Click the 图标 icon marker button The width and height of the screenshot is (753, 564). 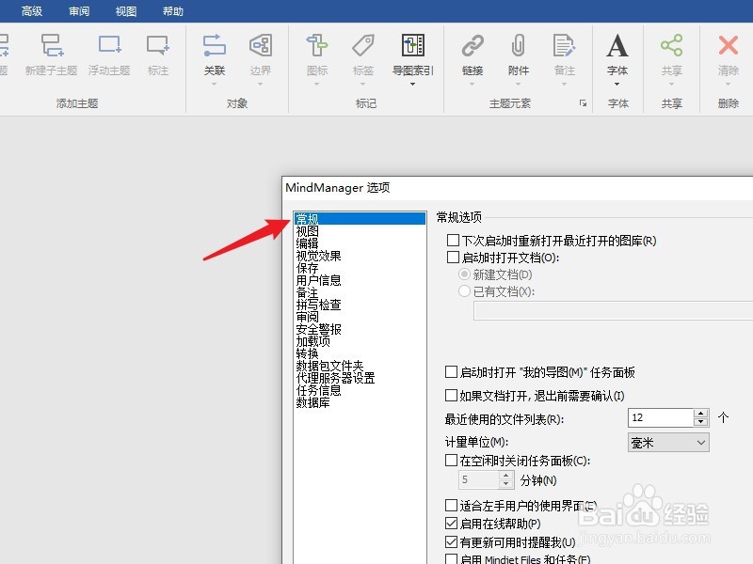(317, 45)
